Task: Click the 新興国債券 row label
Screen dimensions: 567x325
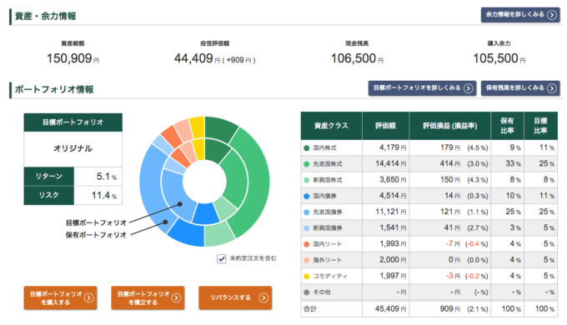Action: click(327, 228)
